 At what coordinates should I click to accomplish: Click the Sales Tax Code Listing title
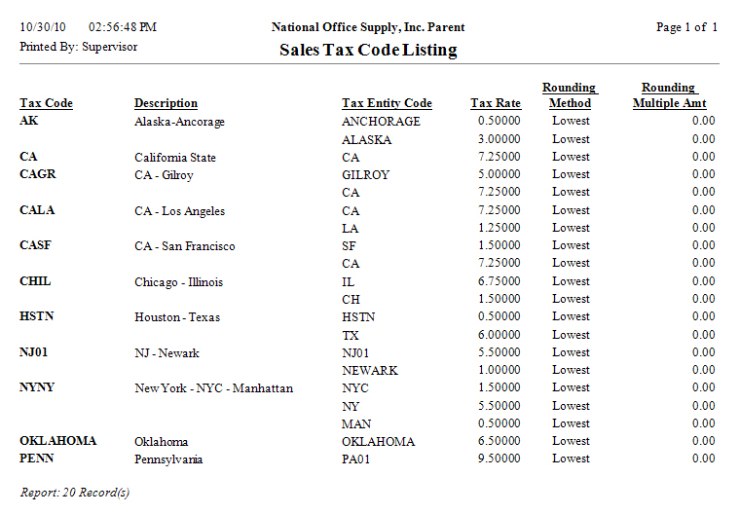[x=368, y=50]
